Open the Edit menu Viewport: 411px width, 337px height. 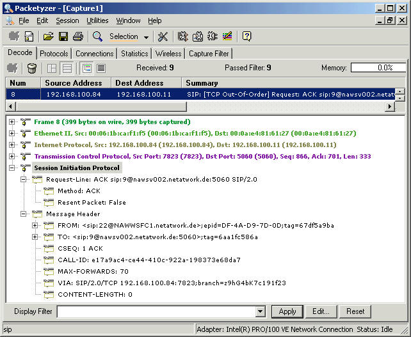[42, 20]
